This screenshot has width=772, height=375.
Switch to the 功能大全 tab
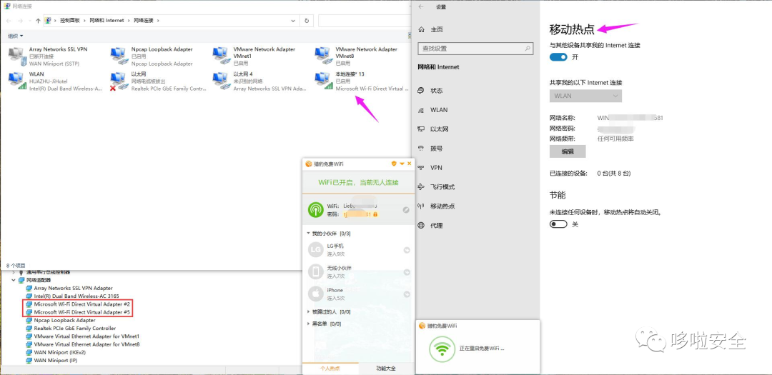[x=387, y=369]
